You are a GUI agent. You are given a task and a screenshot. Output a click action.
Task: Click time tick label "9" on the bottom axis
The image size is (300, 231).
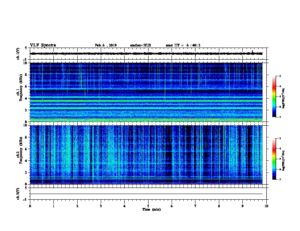click(x=242, y=206)
